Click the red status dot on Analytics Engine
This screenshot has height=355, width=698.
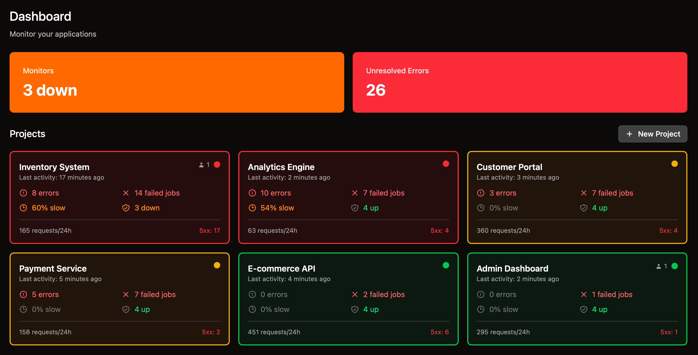click(x=446, y=163)
